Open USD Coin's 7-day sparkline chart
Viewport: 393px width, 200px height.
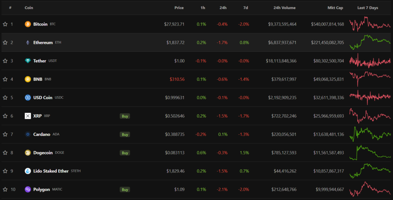(x=370, y=98)
